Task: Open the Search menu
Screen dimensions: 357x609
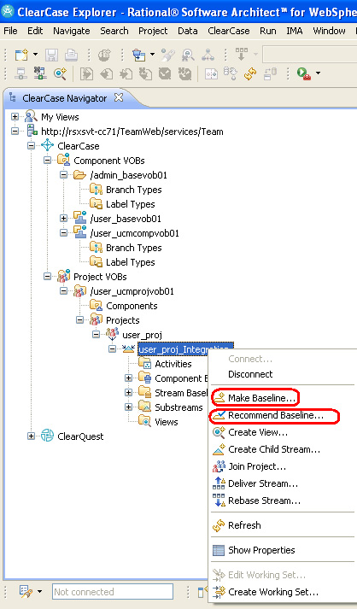Action: (x=114, y=31)
